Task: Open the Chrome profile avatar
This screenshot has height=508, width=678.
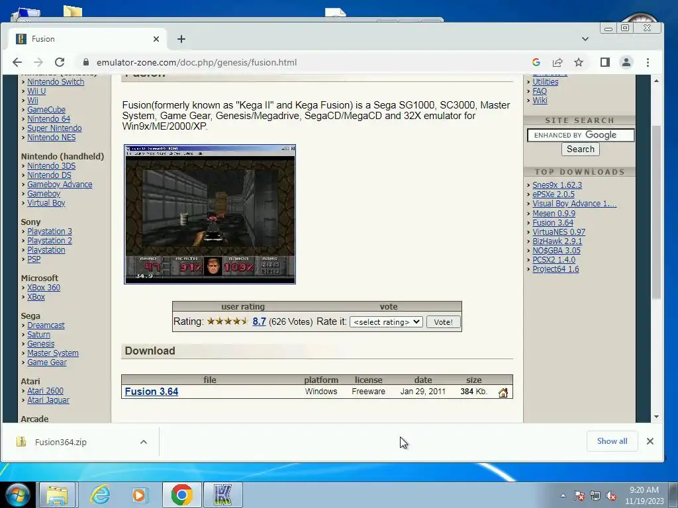Action: (x=626, y=62)
